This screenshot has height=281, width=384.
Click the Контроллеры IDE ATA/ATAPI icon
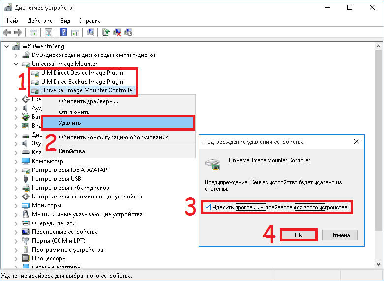pos(26,170)
